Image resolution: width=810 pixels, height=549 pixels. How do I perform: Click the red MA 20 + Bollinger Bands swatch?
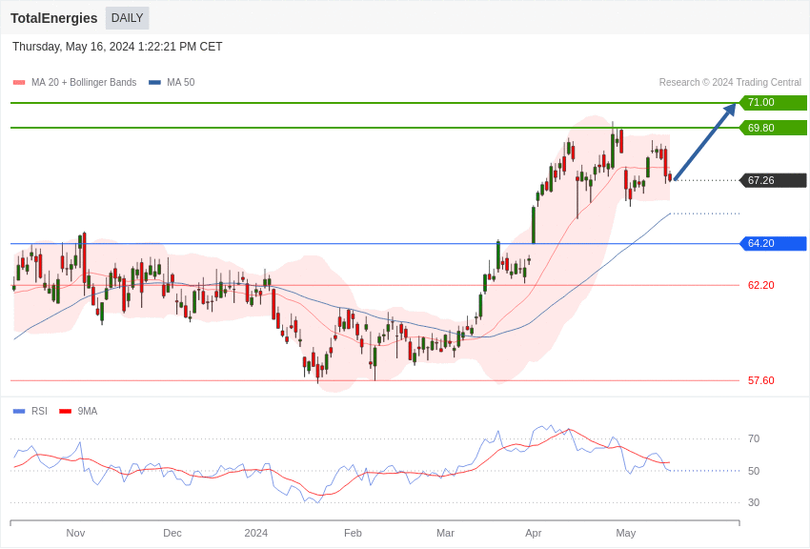tap(19, 83)
